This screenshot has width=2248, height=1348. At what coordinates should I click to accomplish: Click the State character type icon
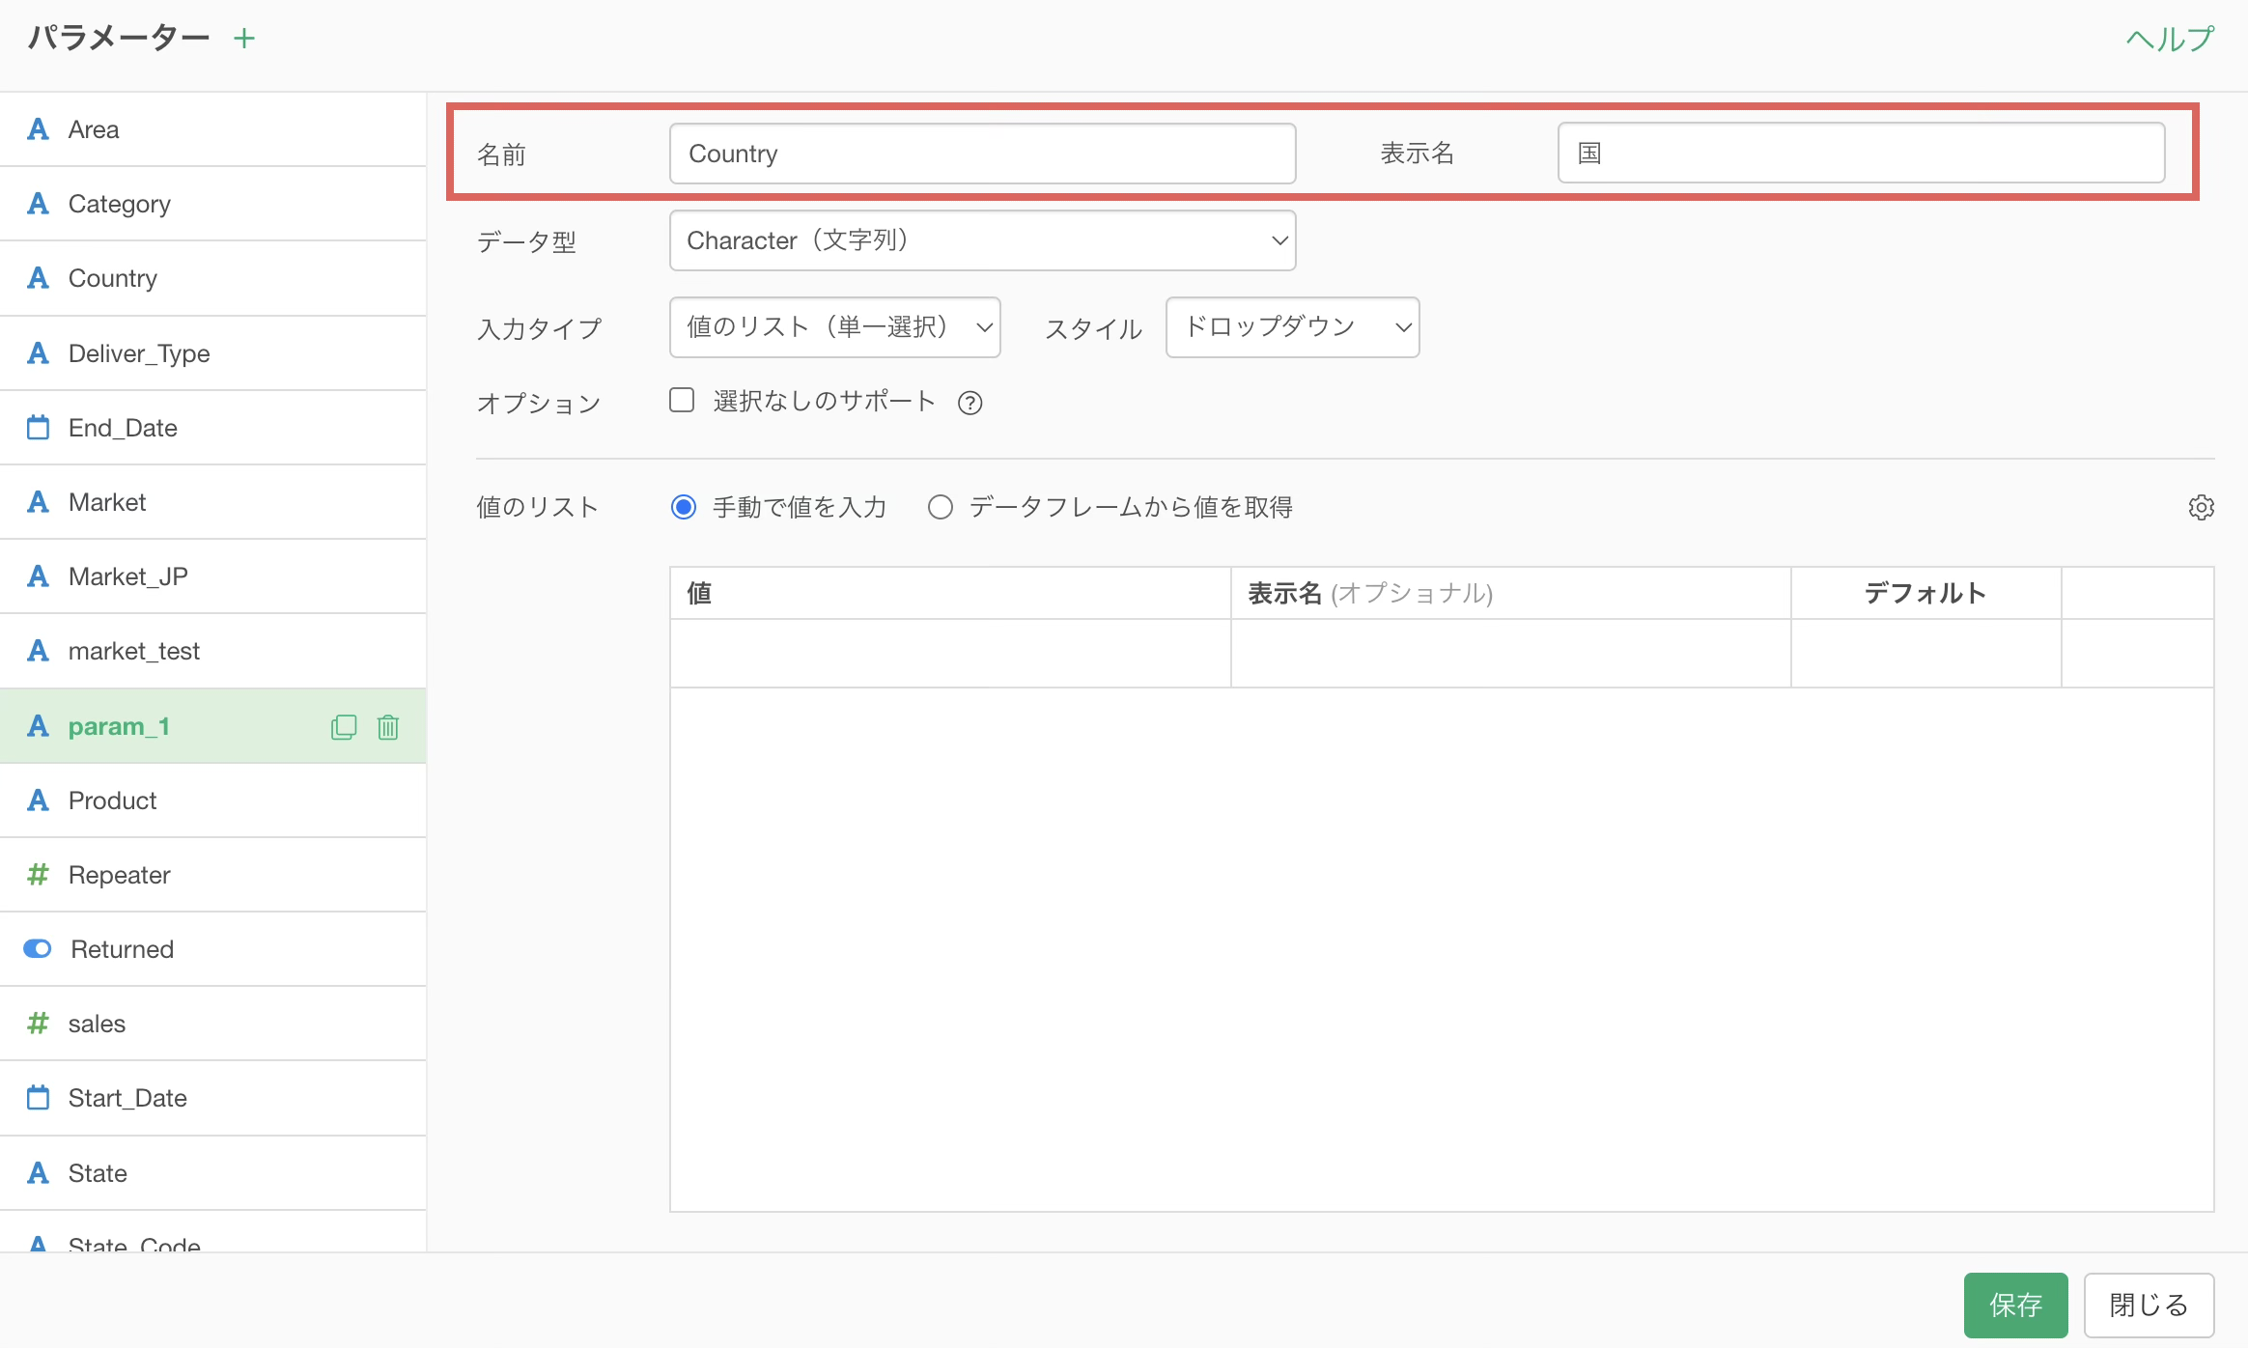coord(38,1173)
